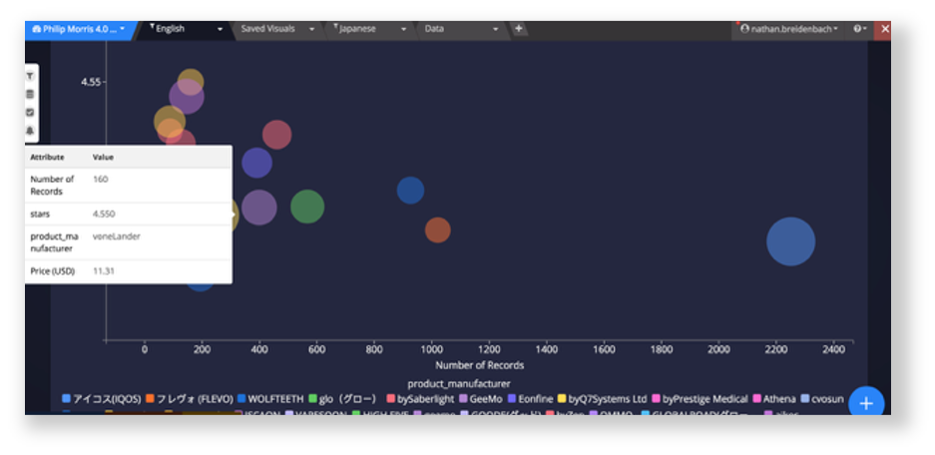935x455 pixels.
Task: Click the product_manufacturer legend title
Action: tap(459, 383)
